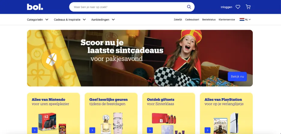Click the arrow on Nintendo card
The height and width of the screenshot is (134, 281).
pyautogui.click(x=35, y=130)
